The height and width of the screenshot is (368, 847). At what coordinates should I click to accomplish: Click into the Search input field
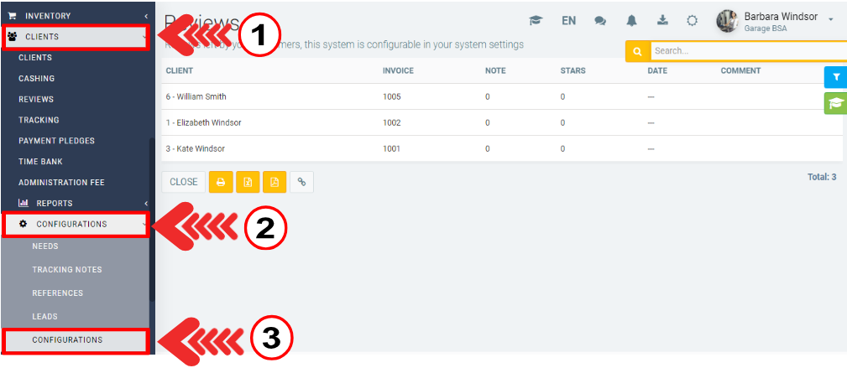[747, 51]
